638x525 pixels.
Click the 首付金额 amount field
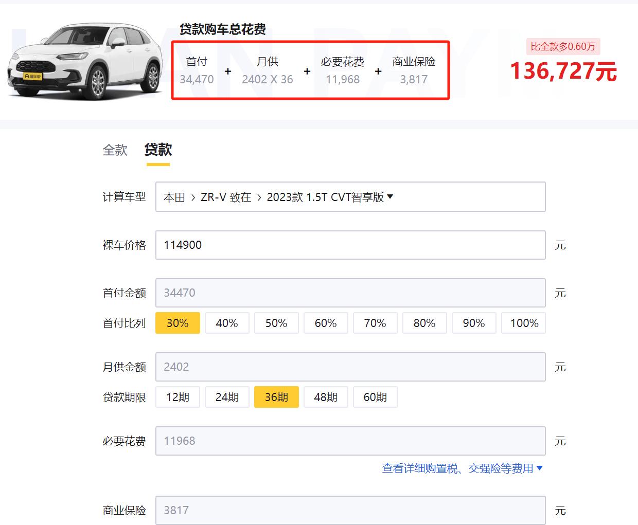click(x=350, y=293)
